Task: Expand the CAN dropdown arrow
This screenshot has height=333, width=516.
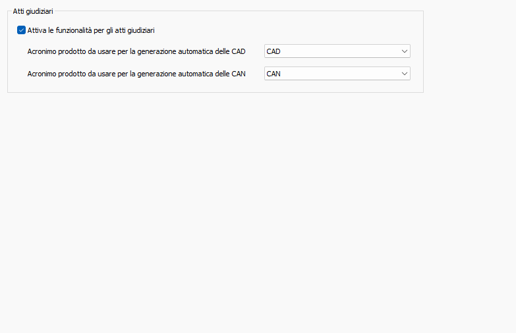Action: [x=405, y=74]
